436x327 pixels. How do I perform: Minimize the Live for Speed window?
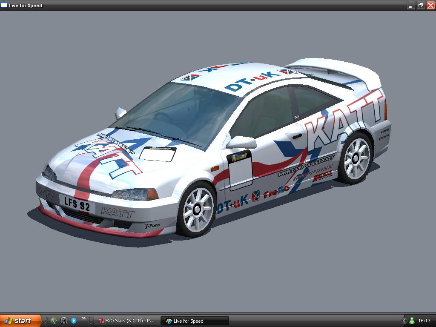click(x=411, y=5)
